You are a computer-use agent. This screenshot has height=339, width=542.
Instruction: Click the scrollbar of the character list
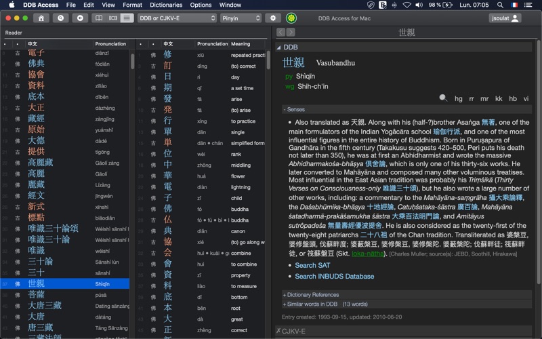268,60
